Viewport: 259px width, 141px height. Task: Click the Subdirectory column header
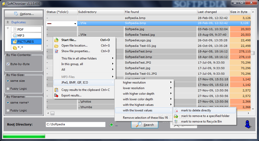point(101,12)
